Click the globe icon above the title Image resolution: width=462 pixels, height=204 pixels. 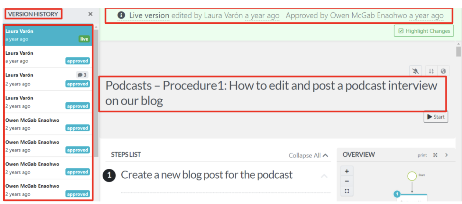(x=443, y=71)
